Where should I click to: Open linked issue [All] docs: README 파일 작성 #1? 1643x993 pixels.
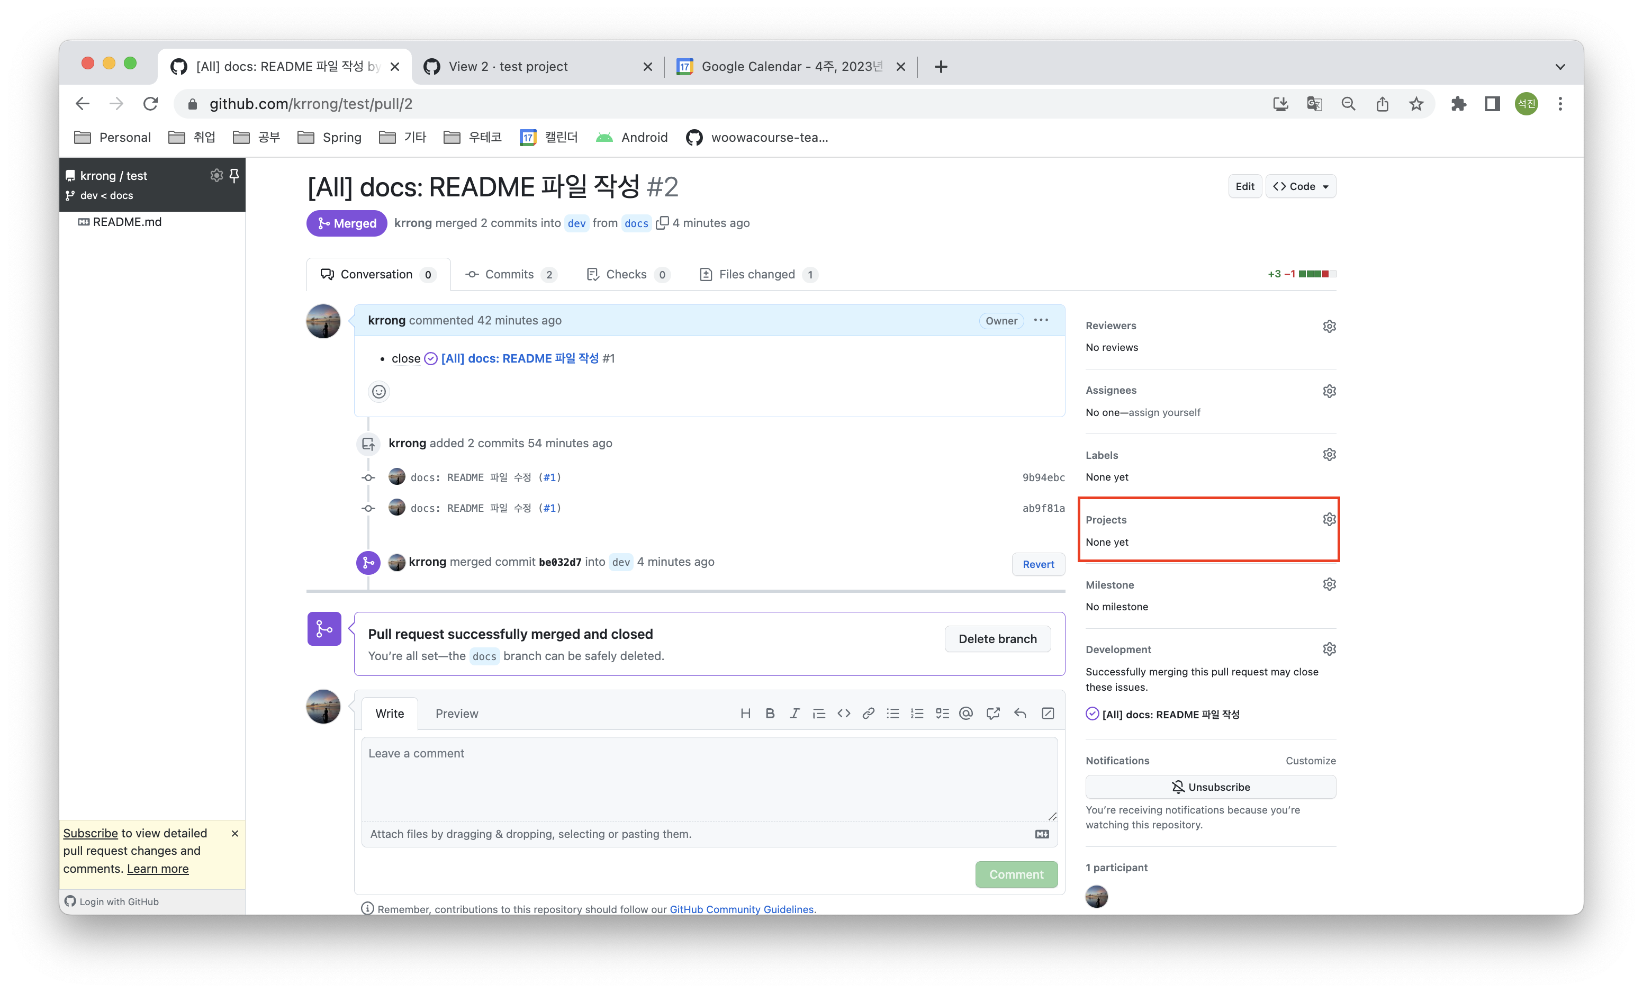(520, 358)
